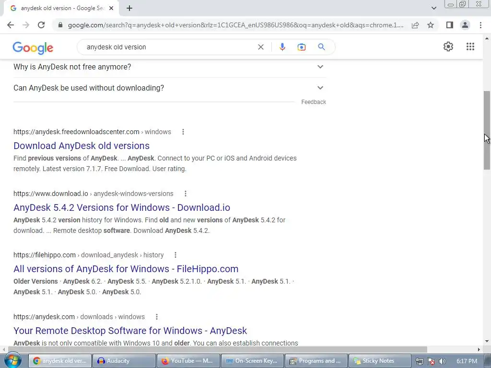Bookmark this tab with the star
The image size is (491, 368).
tap(431, 25)
